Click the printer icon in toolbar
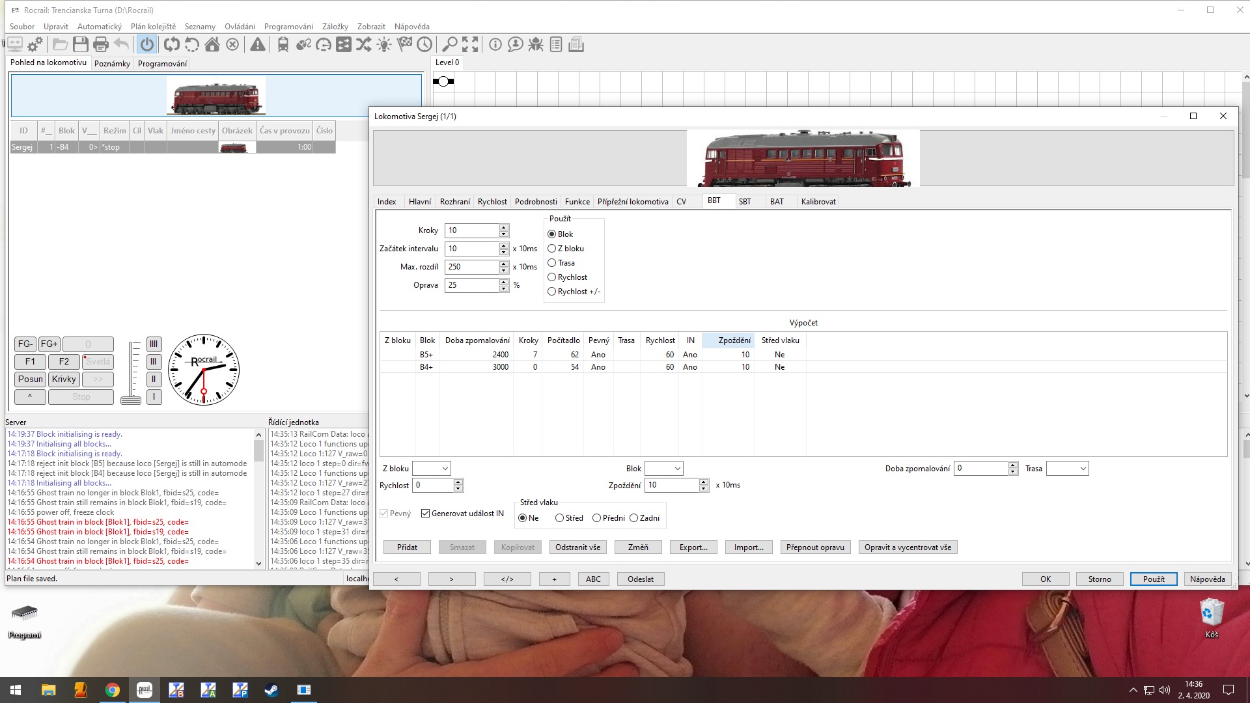Image resolution: width=1250 pixels, height=703 pixels. tap(101, 44)
